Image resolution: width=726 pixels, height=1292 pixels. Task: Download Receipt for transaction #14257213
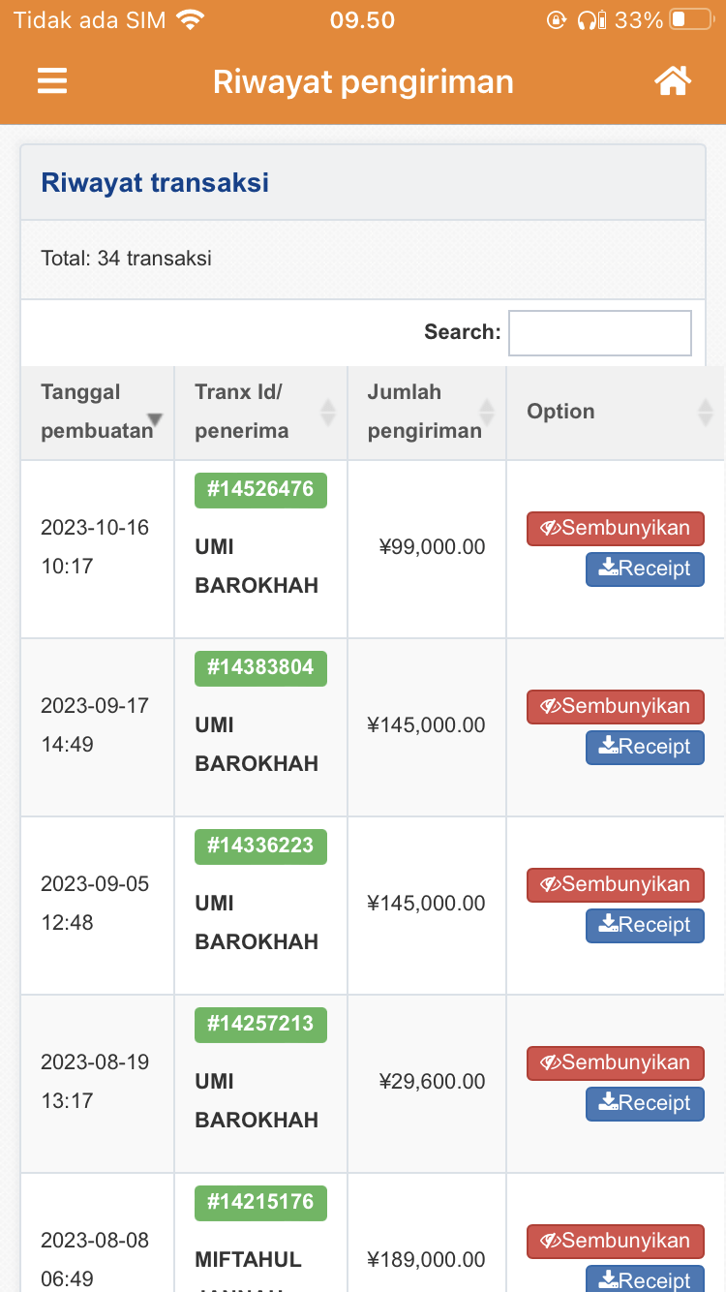point(645,1104)
